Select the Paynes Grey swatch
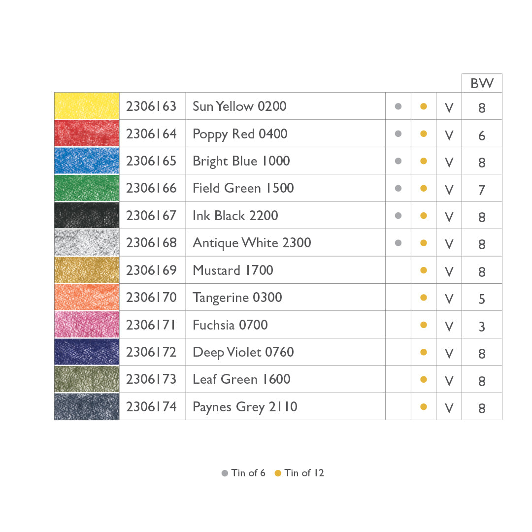532x532 pixels. tap(87, 406)
